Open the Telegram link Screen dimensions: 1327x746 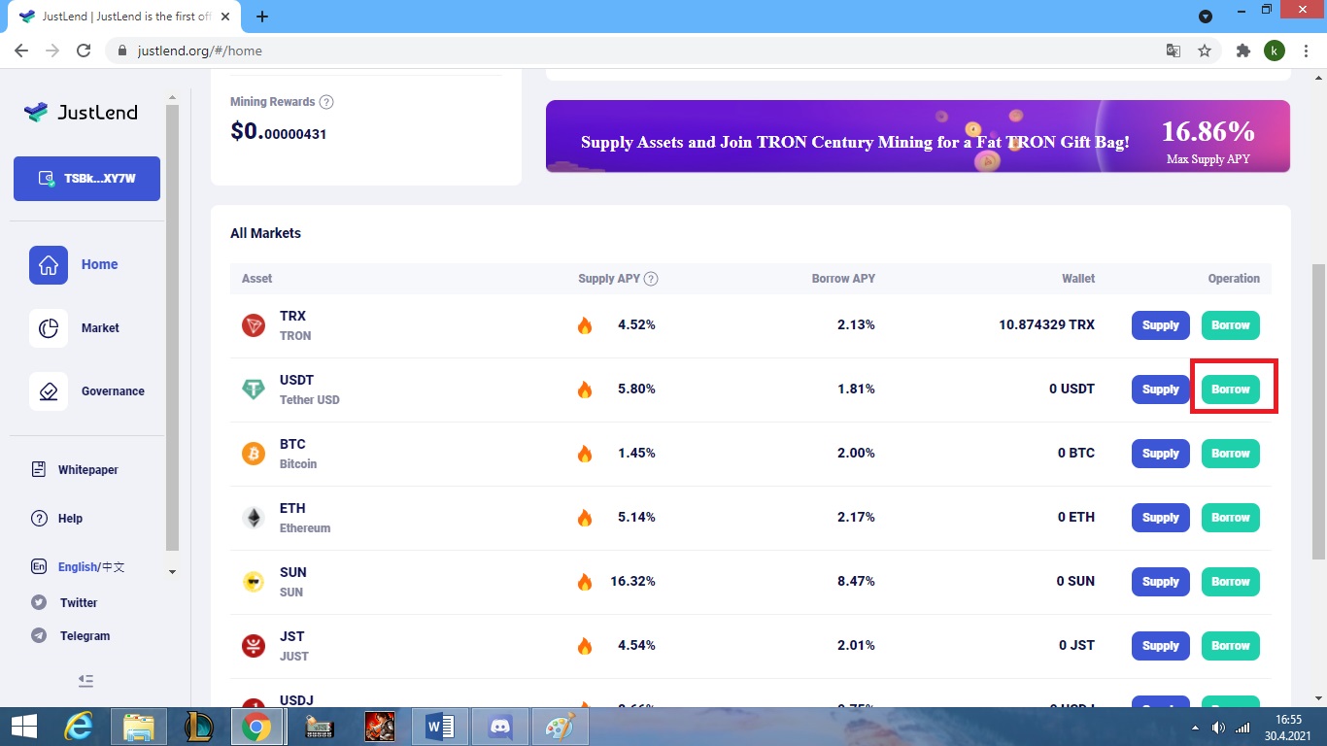click(x=71, y=636)
